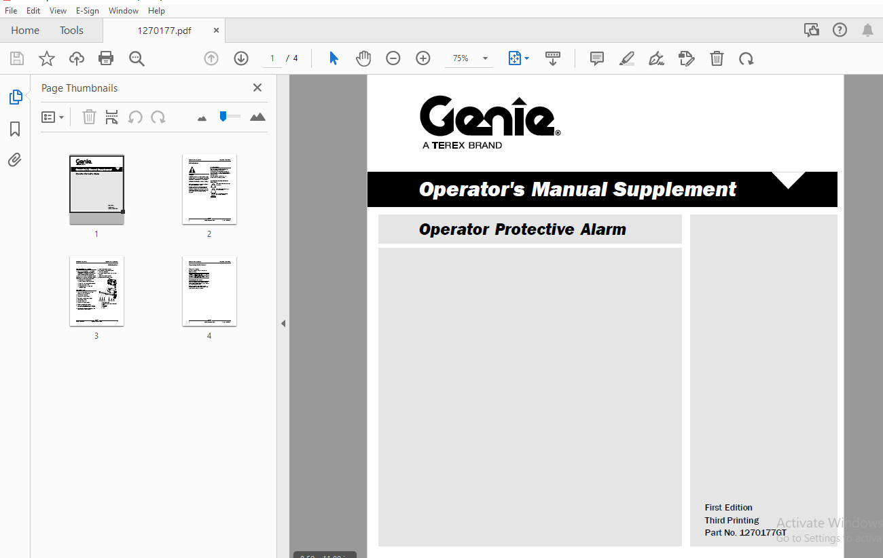Open the View menu

[58, 10]
